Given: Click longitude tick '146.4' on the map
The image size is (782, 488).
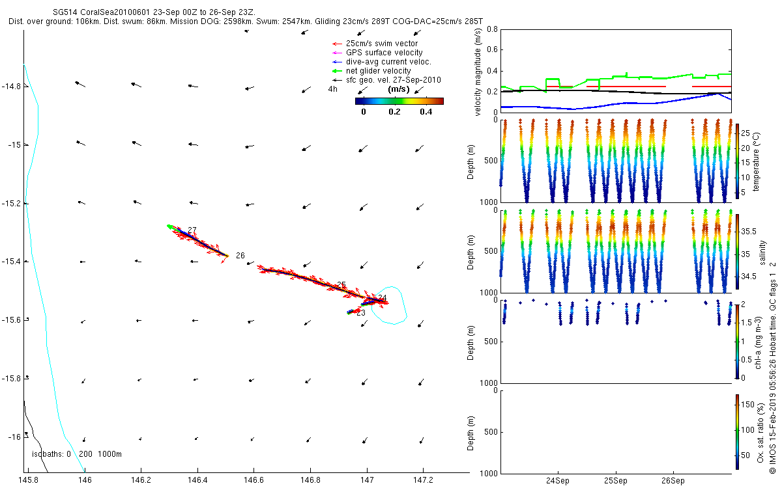Looking at the screenshot, I should coord(197,480).
